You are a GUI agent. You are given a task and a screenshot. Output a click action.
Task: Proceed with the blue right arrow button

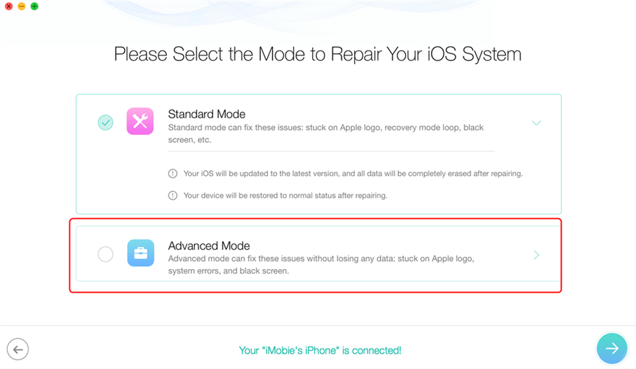pyautogui.click(x=612, y=349)
